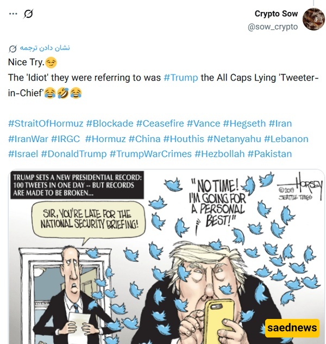326x344 pixels.
Task: Click the Crypto Sow display name
Action: 276,14
